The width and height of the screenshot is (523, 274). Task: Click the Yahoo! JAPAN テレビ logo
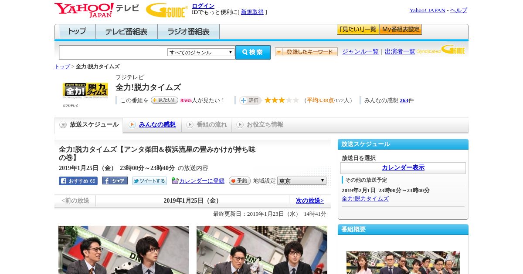(x=97, y=10)
